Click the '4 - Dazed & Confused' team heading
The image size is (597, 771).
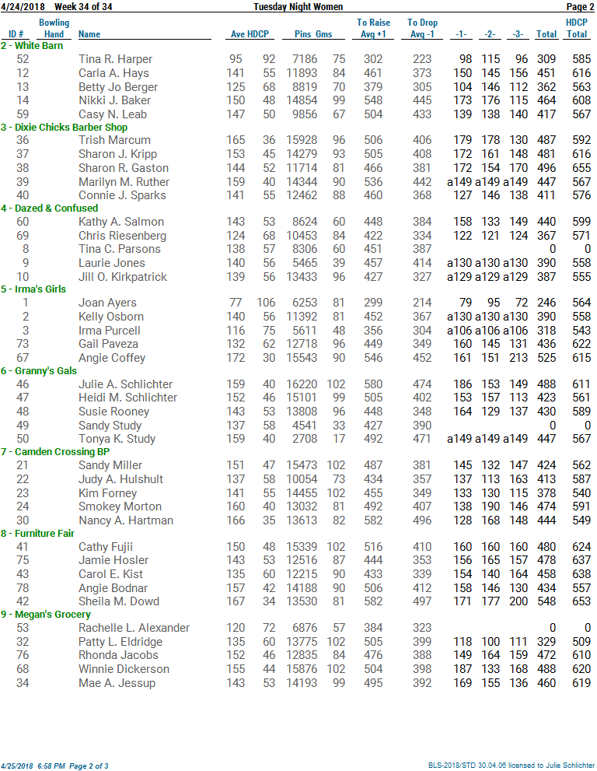pos(50,209)
